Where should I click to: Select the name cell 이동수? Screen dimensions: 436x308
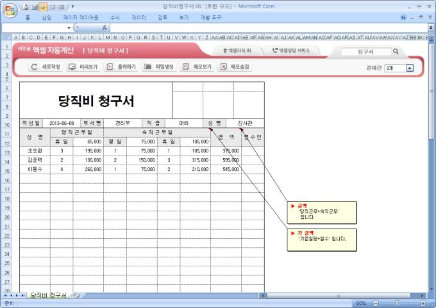click(x=35, y=169)
